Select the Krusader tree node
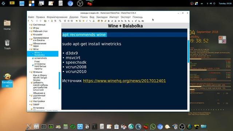This screenshot has height=131, width=233. [38, 35]
